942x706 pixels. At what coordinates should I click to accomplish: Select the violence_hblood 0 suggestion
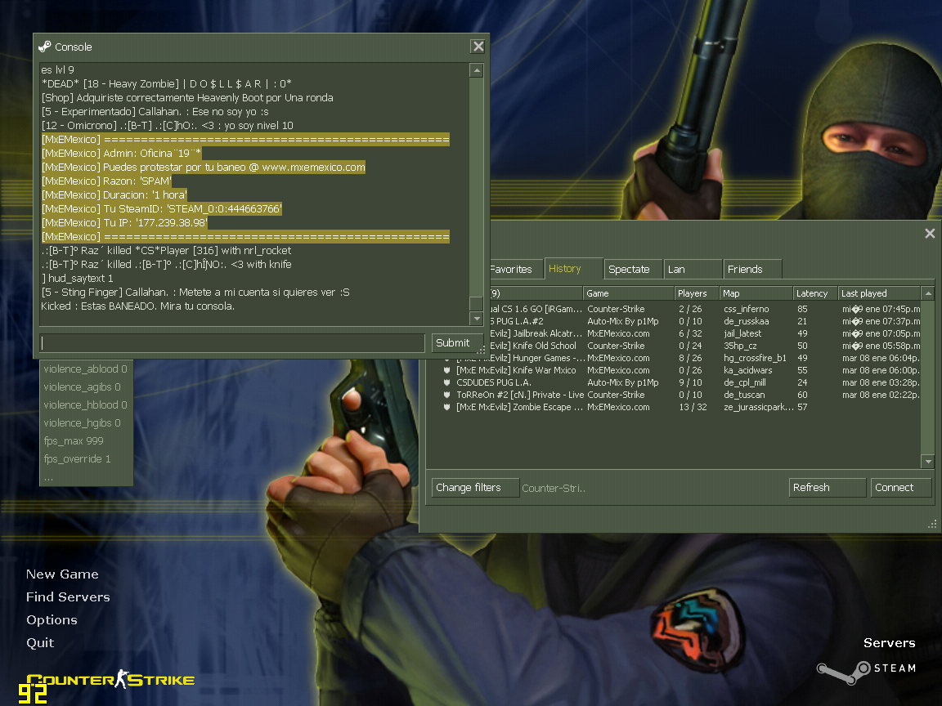(86, 405)
